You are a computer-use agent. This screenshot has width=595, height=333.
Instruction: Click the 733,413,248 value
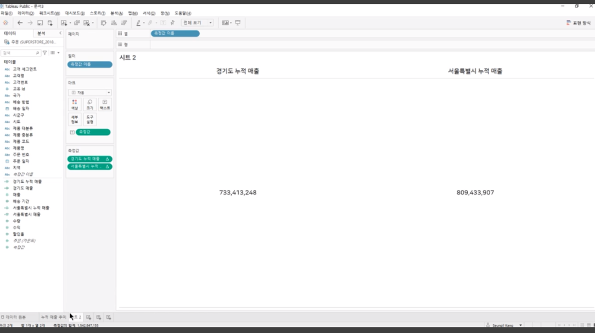pyautogui.click(x=238, y=193)
